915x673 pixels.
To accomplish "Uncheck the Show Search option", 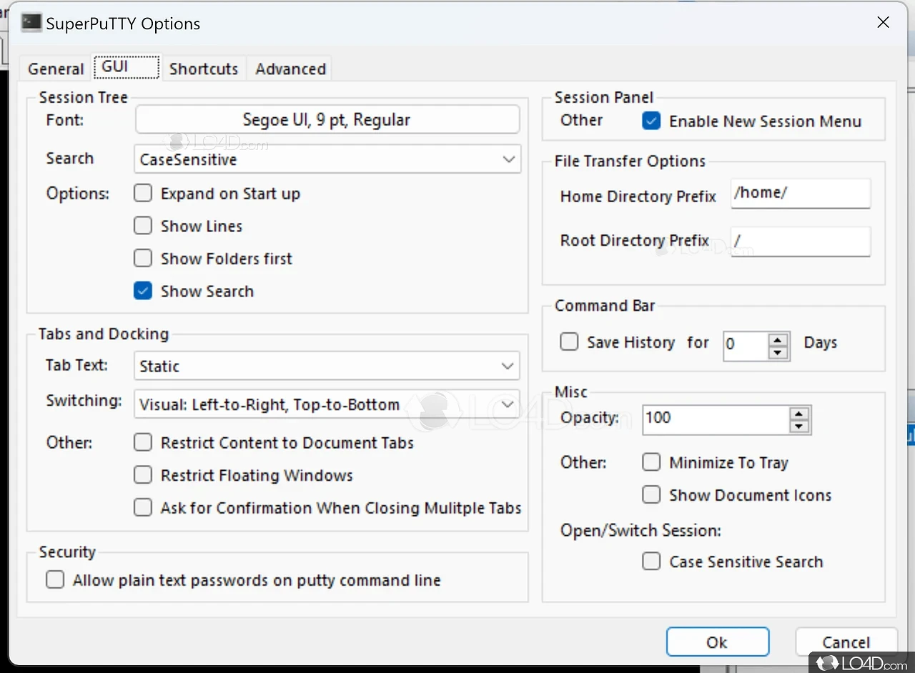I will (143, 291).
